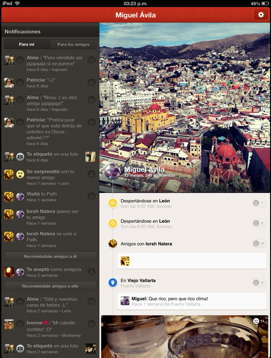Tap quote icon on Ivonne 'Mi cabello' notification
This screenshot has height=358, width=271.
pos(20,324)
